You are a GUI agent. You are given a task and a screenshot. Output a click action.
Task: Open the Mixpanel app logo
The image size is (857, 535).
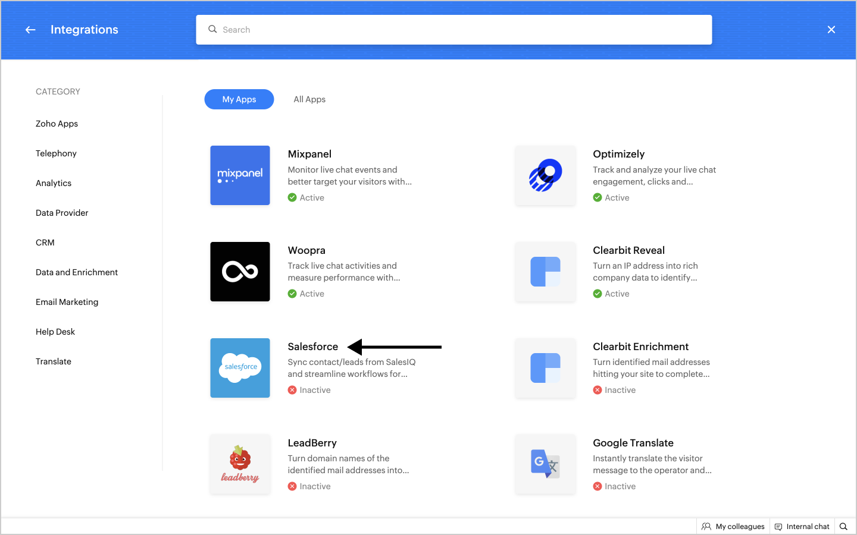240,175
